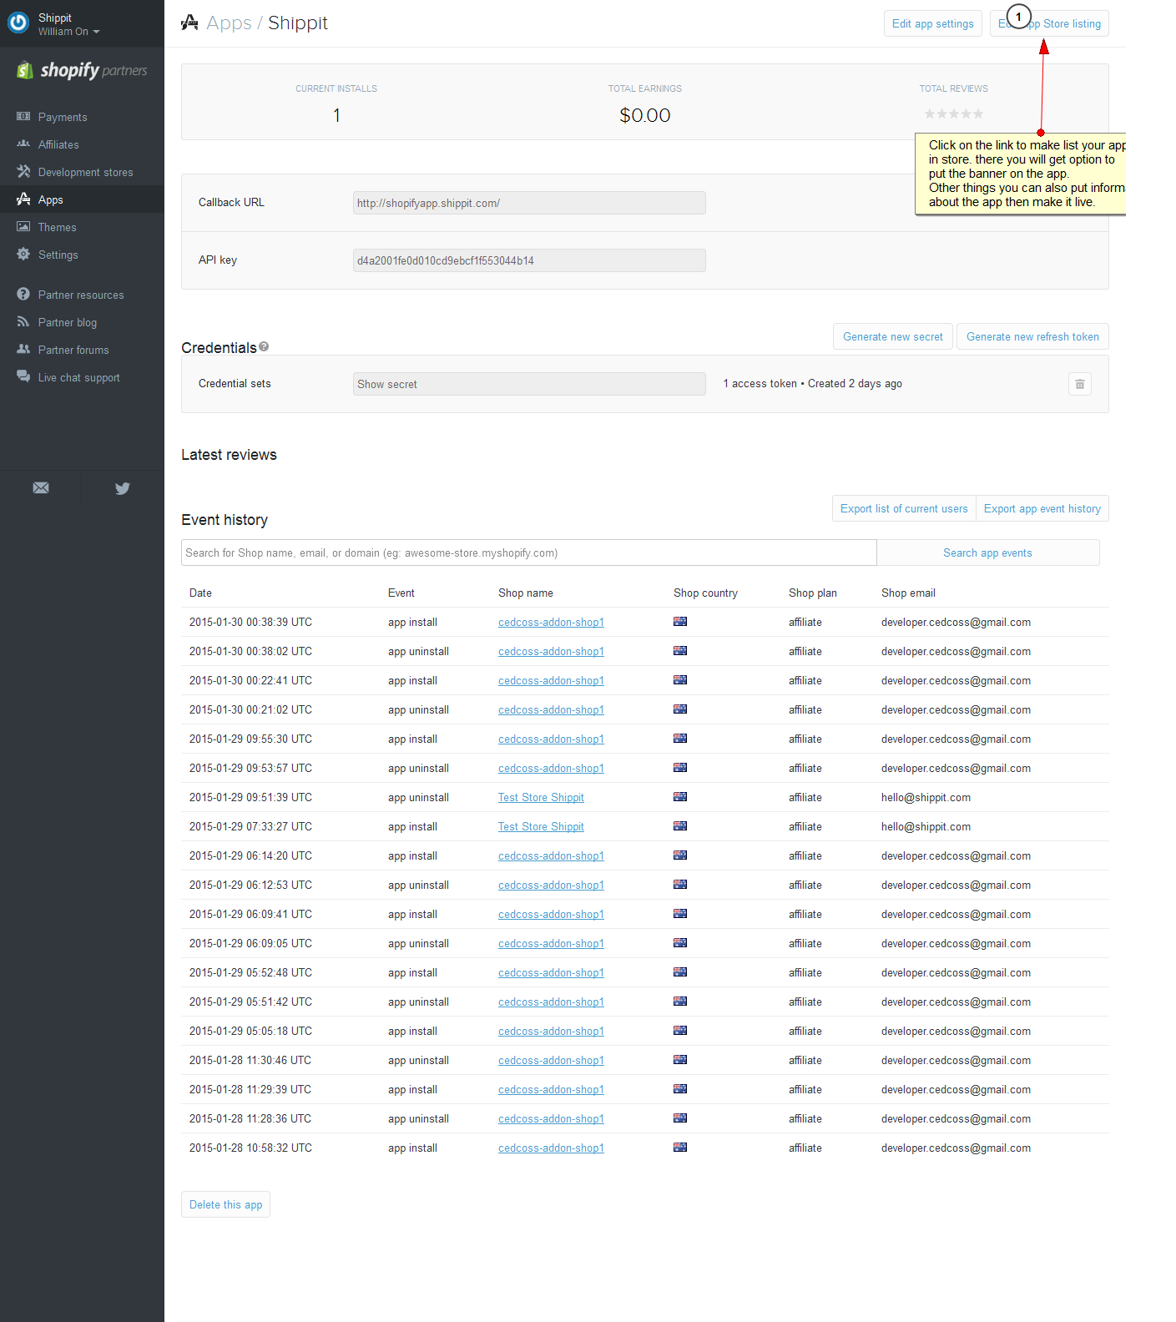Open the Payments menu item
The height and width of the screenshot is (1322, 1176).
63,117
